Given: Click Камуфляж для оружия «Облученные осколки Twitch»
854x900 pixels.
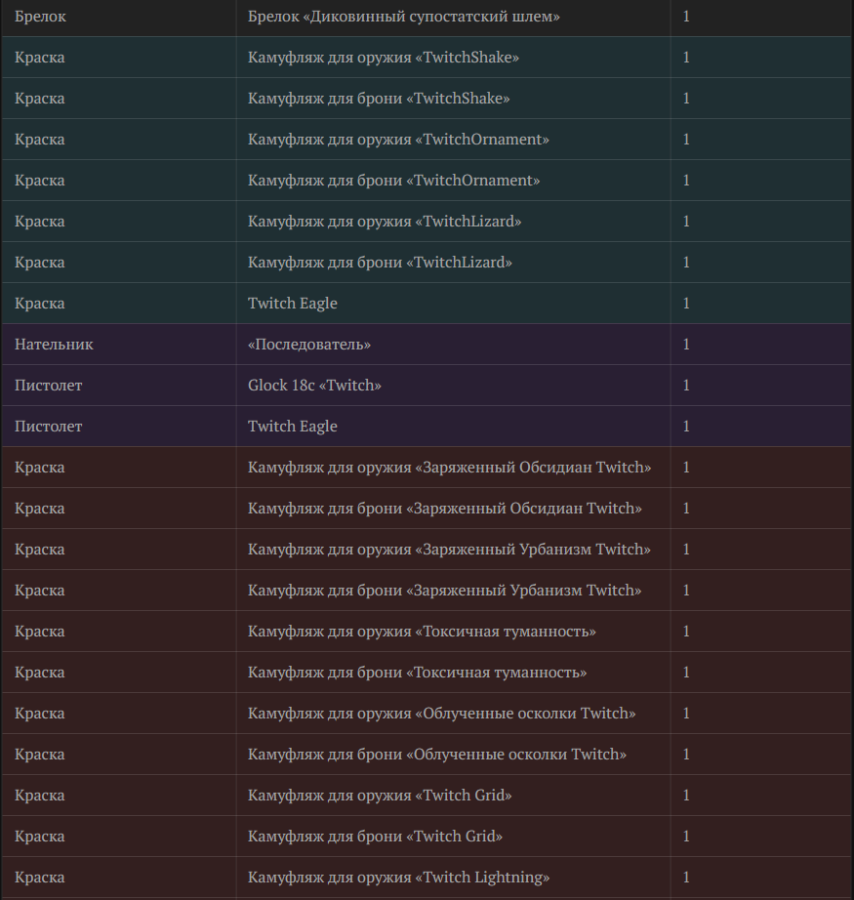Looking at the screenshot, I should click(442, 714).
